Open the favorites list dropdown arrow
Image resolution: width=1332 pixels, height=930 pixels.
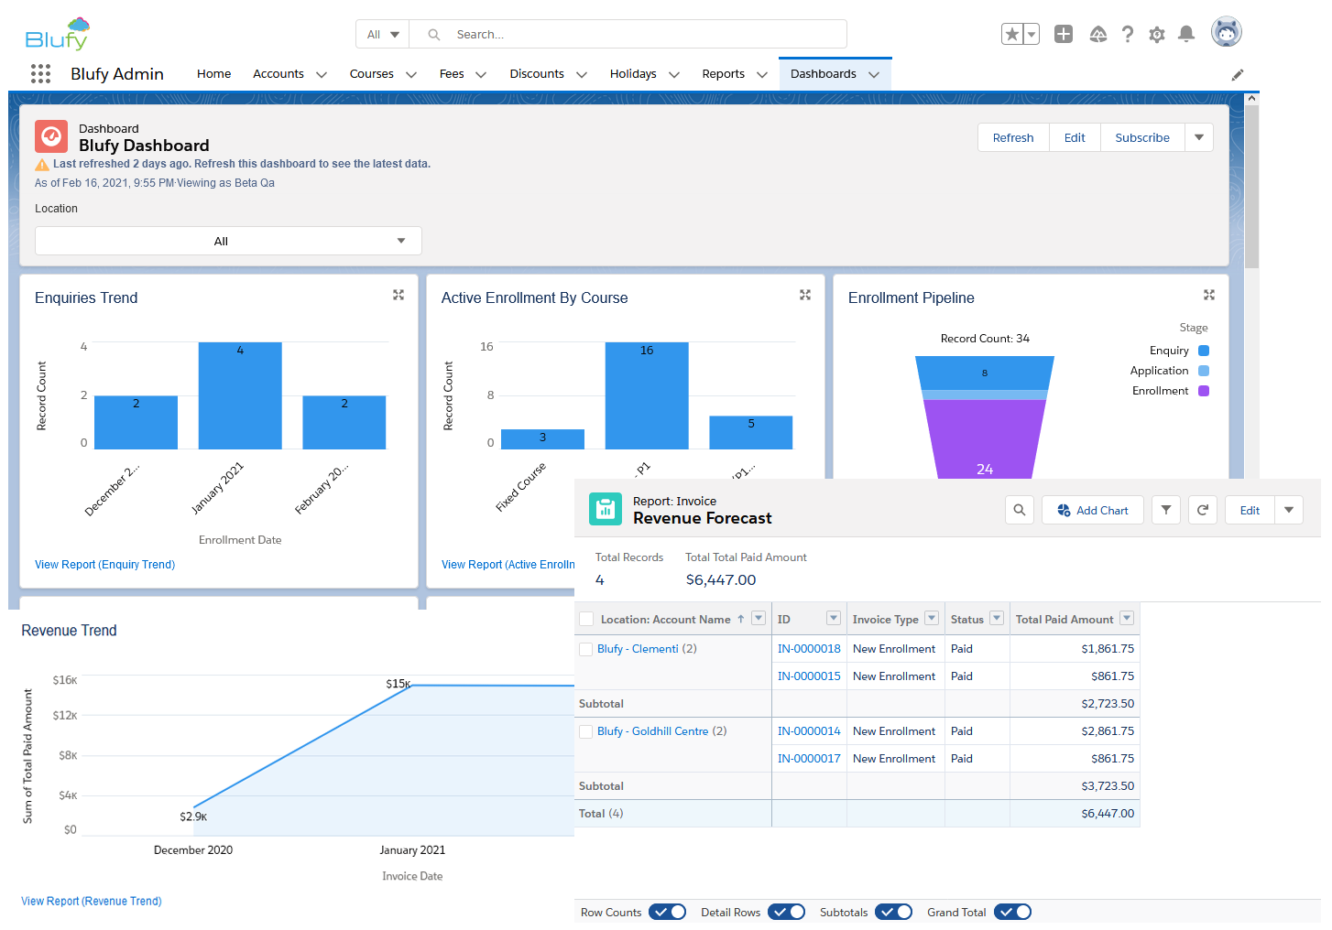(1032, 35)
